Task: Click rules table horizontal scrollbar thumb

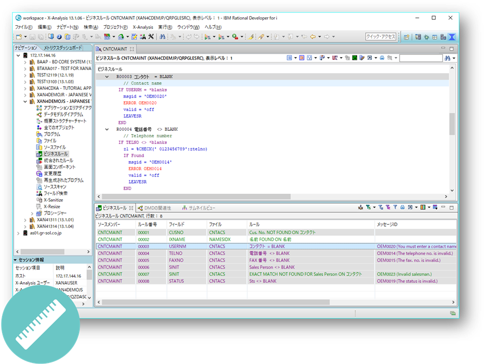Action: tap(216, 302)
